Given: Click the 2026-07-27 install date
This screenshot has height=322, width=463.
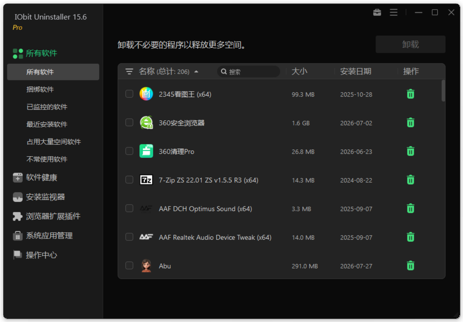Looking at the screenshot, I should coord(356,266).
